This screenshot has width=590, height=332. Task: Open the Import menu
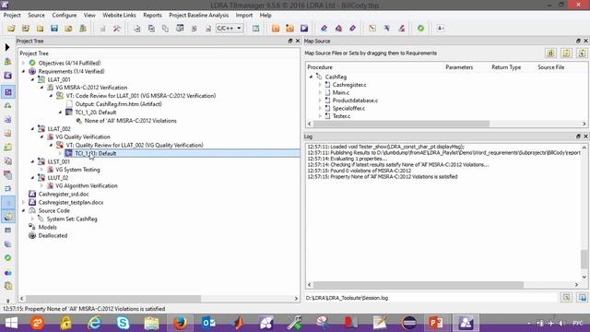(x=244, y=15)
